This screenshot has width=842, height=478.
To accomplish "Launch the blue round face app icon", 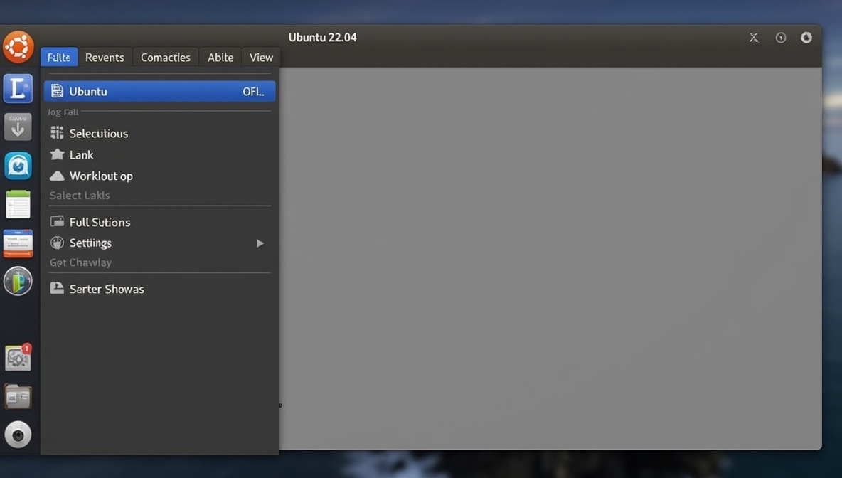I will tap(18, 166).
